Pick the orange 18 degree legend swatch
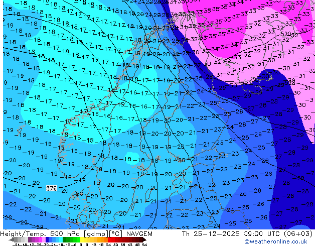 pyautogui.click(x=103, y=239)
